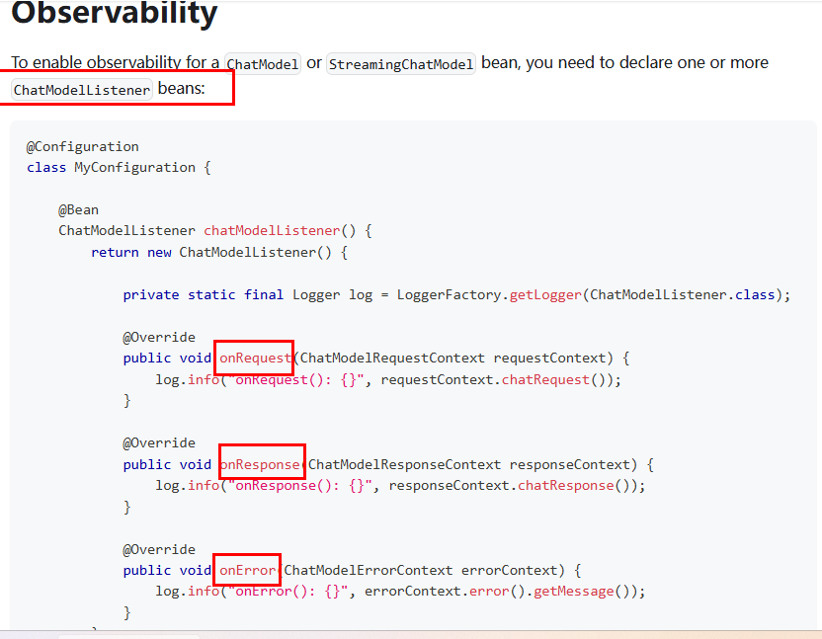
Task: Click the ChatModelResponseContext parameter type
Action: click(404, 464)
